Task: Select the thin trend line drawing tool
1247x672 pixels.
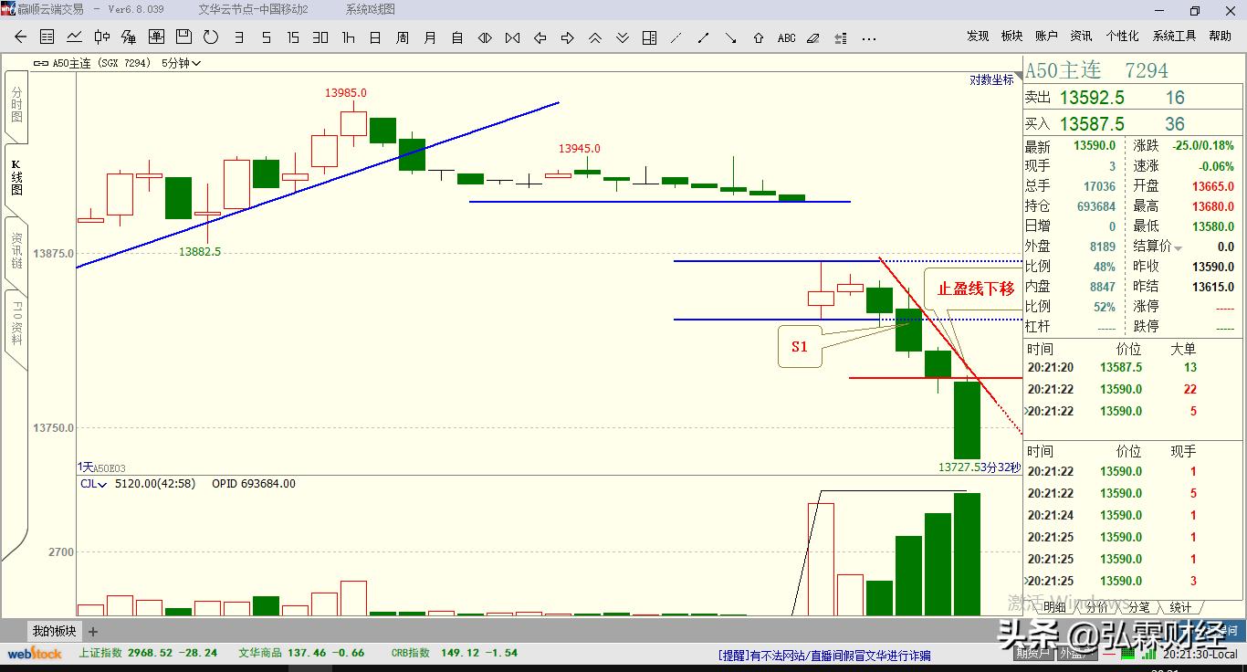Action: (x=676, y=37)
